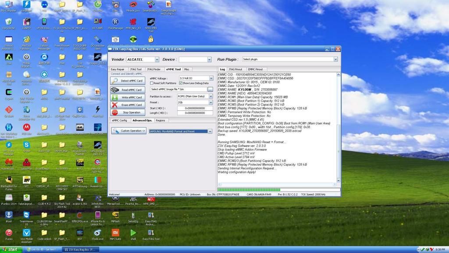Viewport: 449px width, 253px height.
Task: Open the Windows Start menu
Action: pyautogui.click(x=11, y=249)
